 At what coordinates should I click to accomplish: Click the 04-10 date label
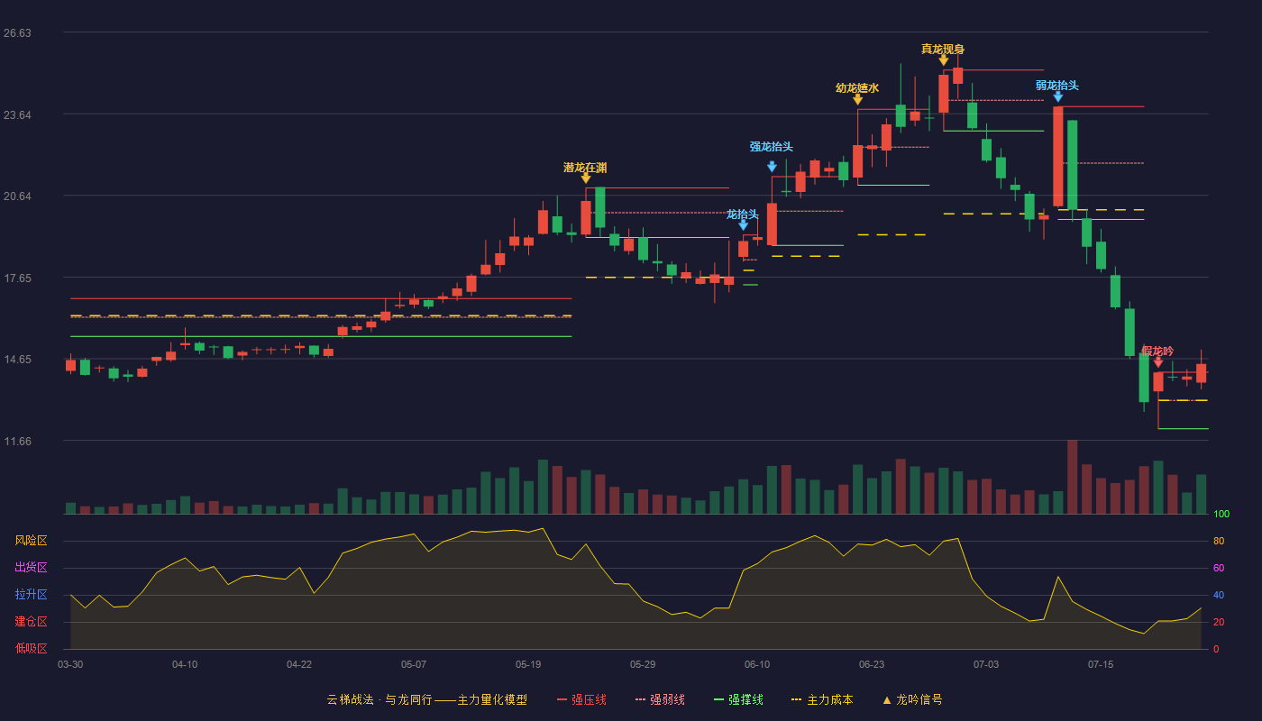point(185,664)
